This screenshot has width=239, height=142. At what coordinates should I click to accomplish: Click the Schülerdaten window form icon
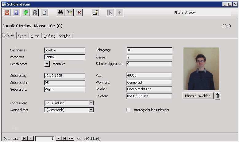pyautogui.click(x=4, y=4)
